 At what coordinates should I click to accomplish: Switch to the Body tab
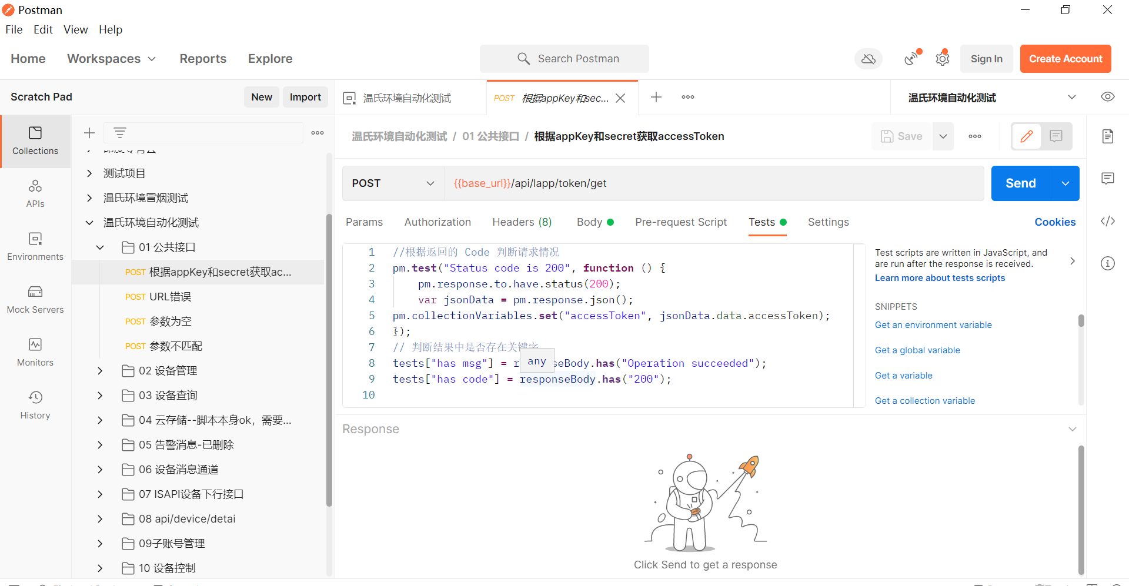595,222
